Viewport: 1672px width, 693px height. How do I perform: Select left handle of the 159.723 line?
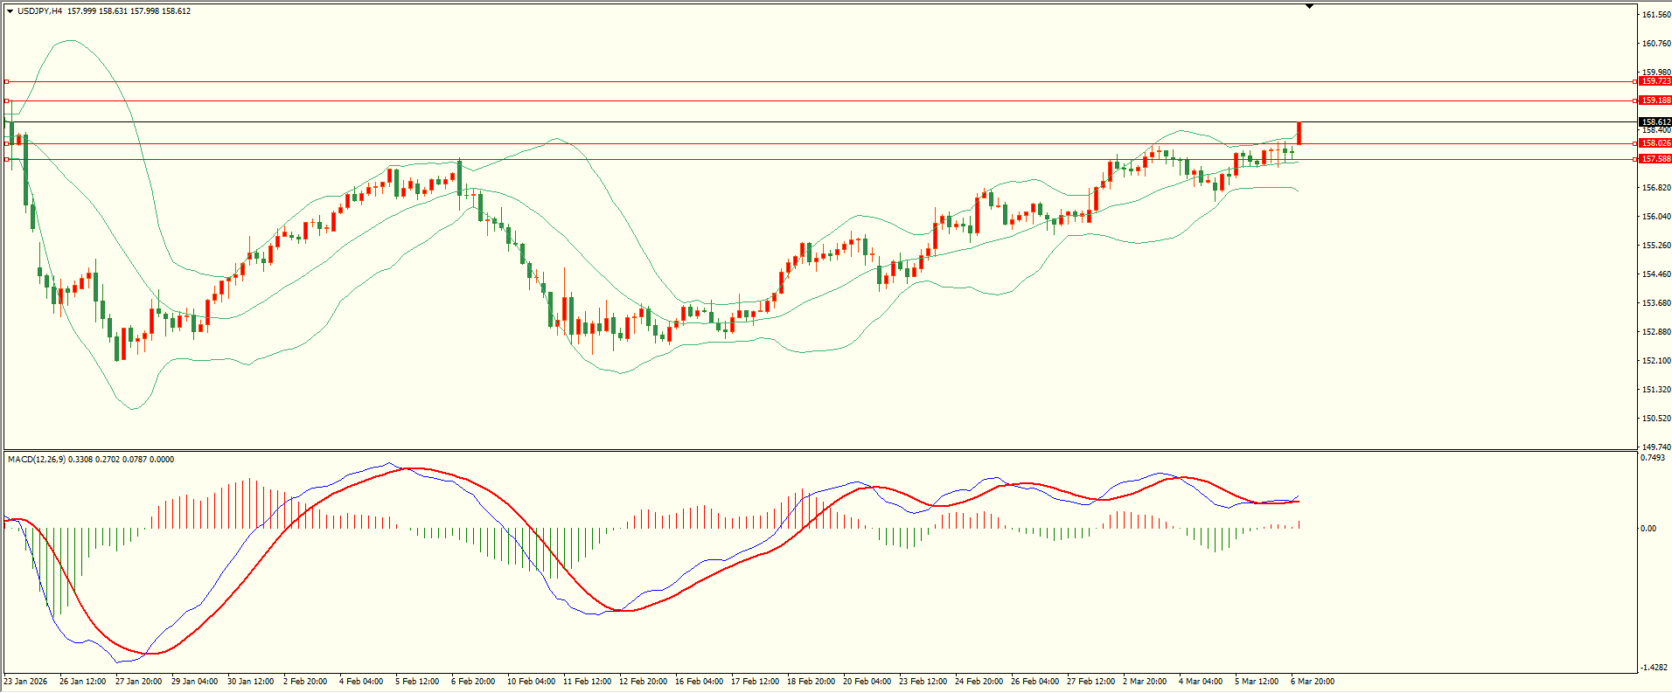click(6, 81)
